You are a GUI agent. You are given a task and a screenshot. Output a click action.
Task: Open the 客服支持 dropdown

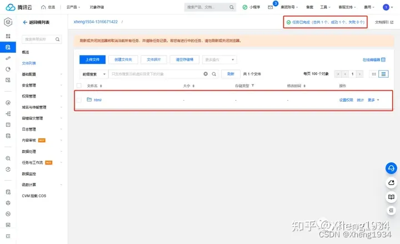(347, 7)
